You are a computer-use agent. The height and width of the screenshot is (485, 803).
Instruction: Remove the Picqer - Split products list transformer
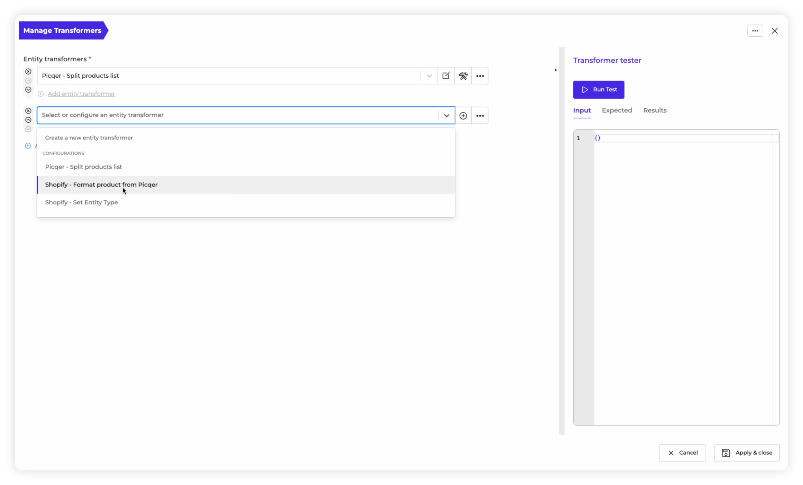(28, 72)
